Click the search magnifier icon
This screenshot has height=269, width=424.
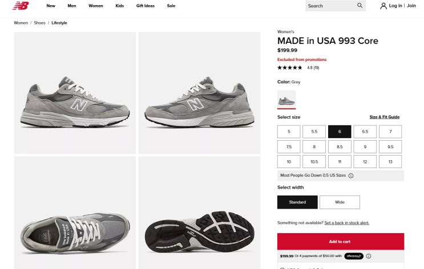point(360,6)
